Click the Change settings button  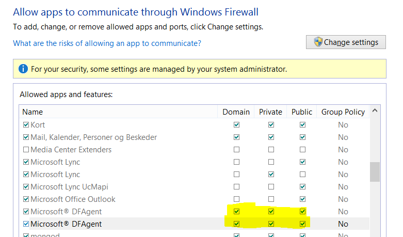coord(346,42)
